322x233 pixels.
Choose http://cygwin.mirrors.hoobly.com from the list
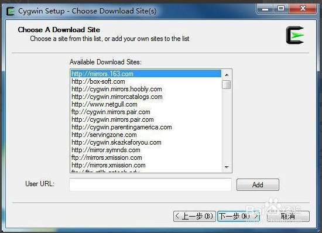click(146, 89)
